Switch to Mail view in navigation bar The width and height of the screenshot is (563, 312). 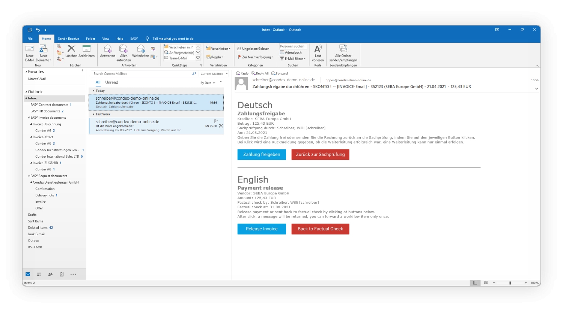[x=28, y=274]
